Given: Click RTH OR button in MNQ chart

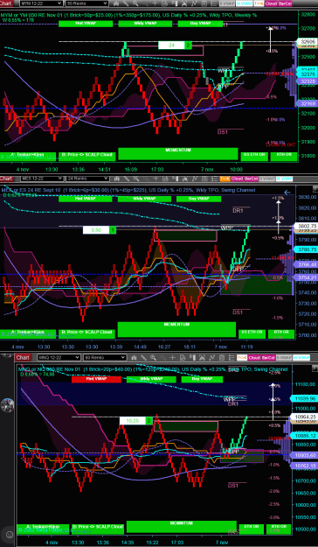Looking at the screenshot, I should click(x=279, y=529).
